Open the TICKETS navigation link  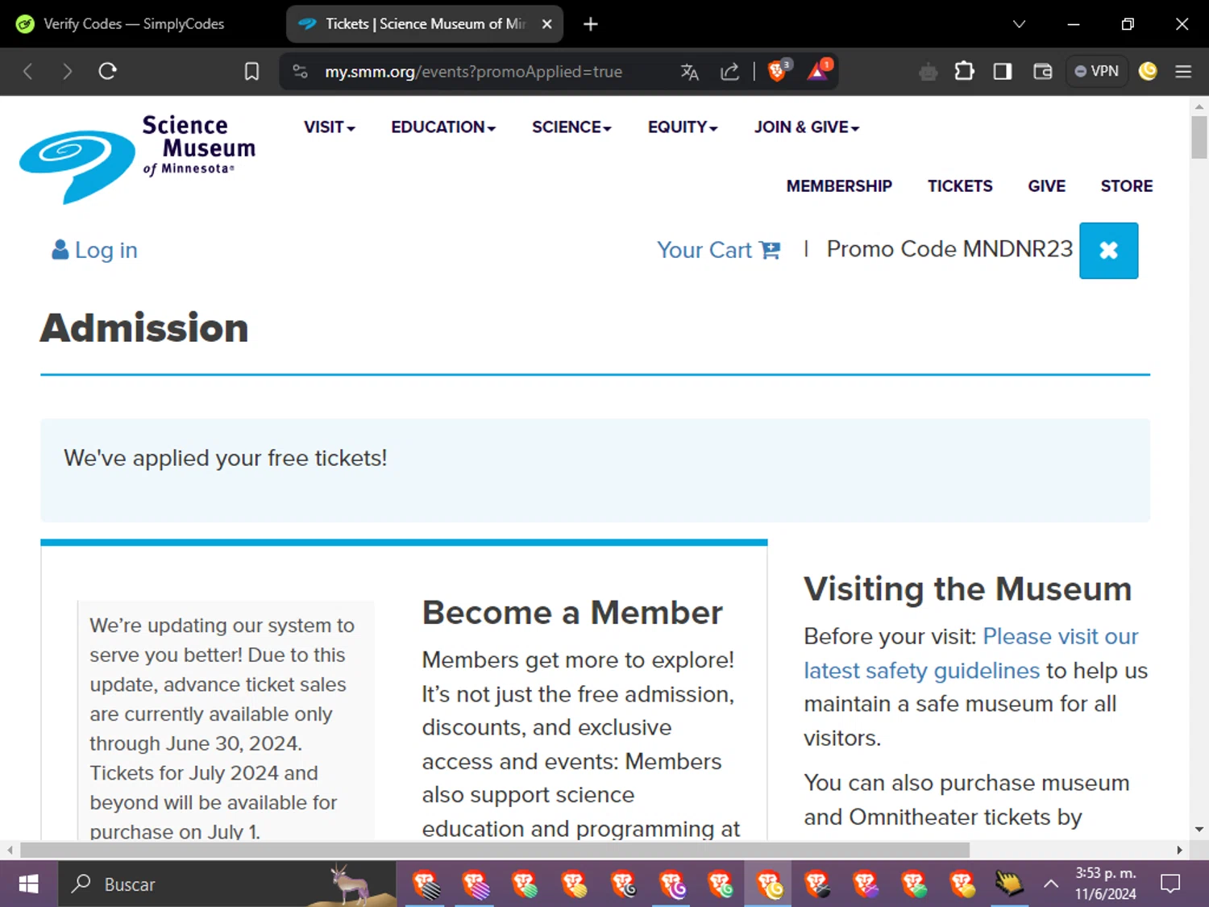(960, 186)
